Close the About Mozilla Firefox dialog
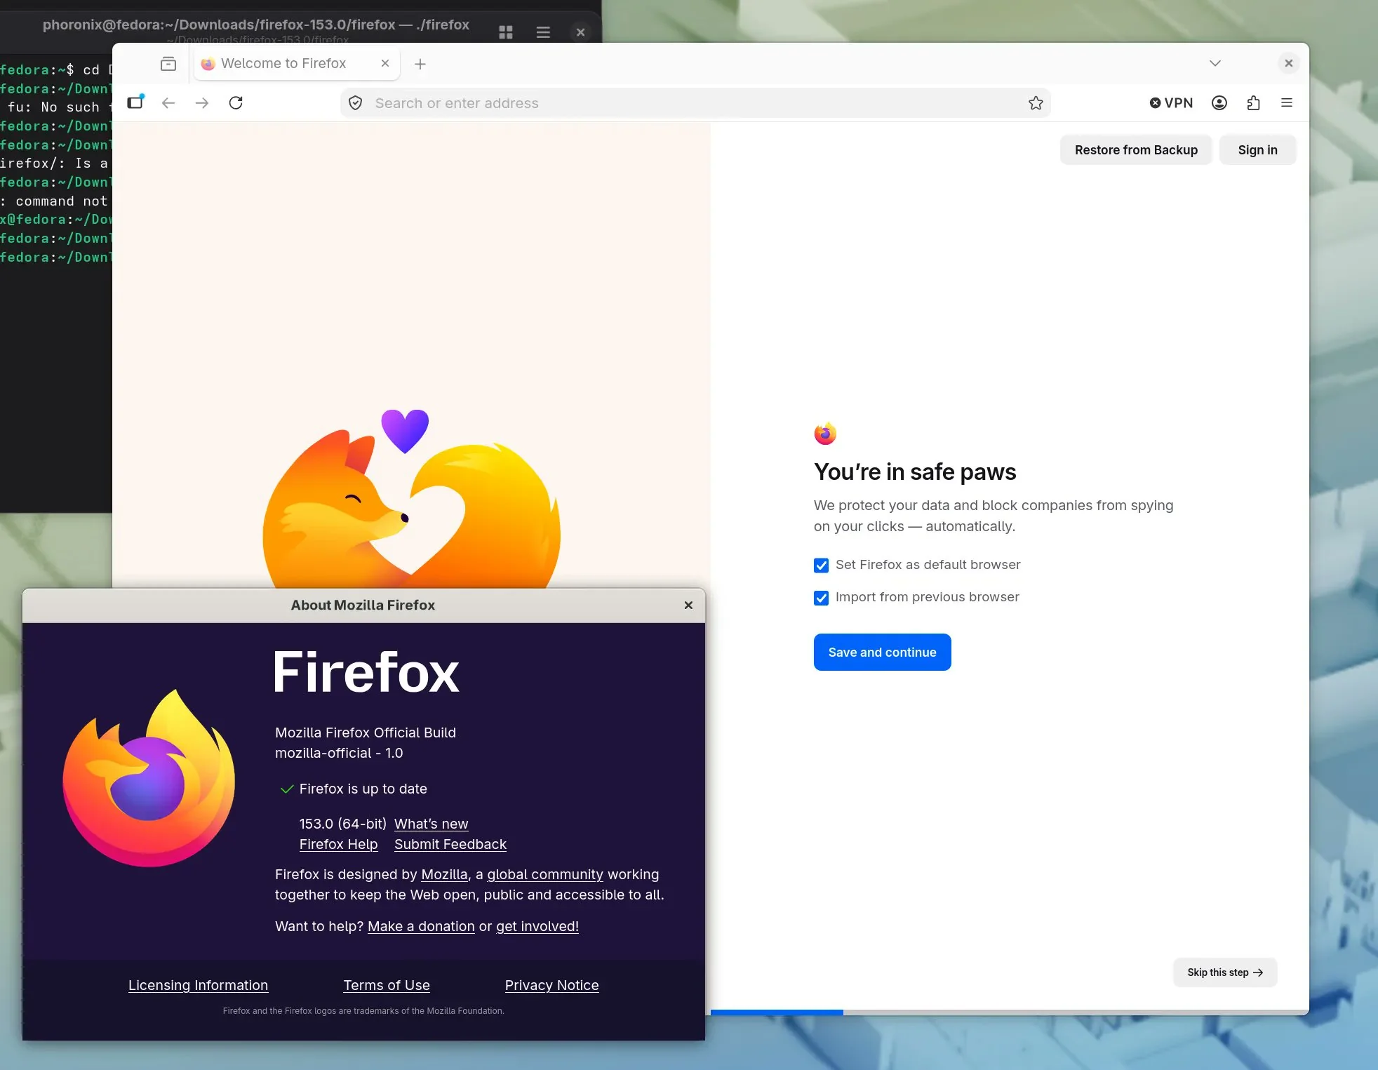The image size is (1378, 1070). tap(688, 605)
